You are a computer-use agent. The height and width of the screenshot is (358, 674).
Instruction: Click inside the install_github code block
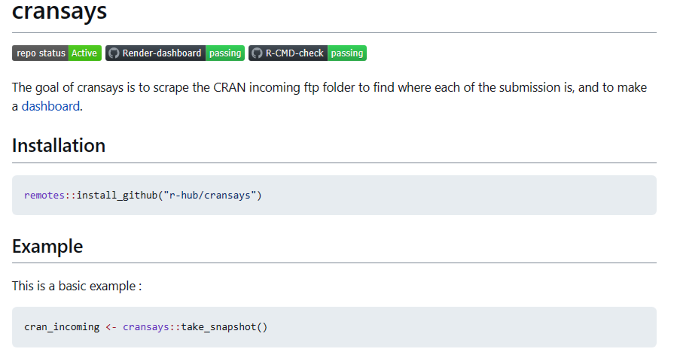(334, 195)
